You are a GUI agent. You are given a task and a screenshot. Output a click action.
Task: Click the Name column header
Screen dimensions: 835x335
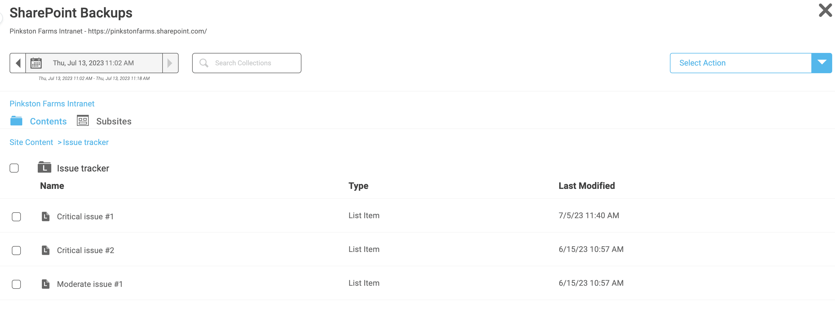[x=52, y=186]
